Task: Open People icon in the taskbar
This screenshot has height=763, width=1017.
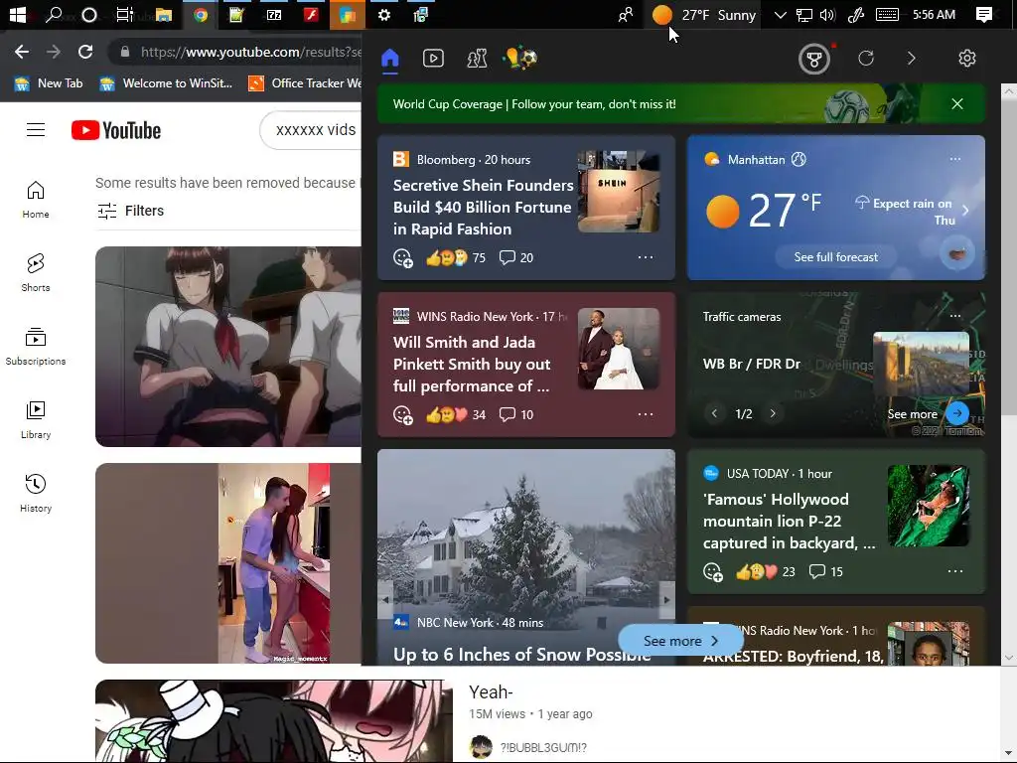Action: (626, 14)
